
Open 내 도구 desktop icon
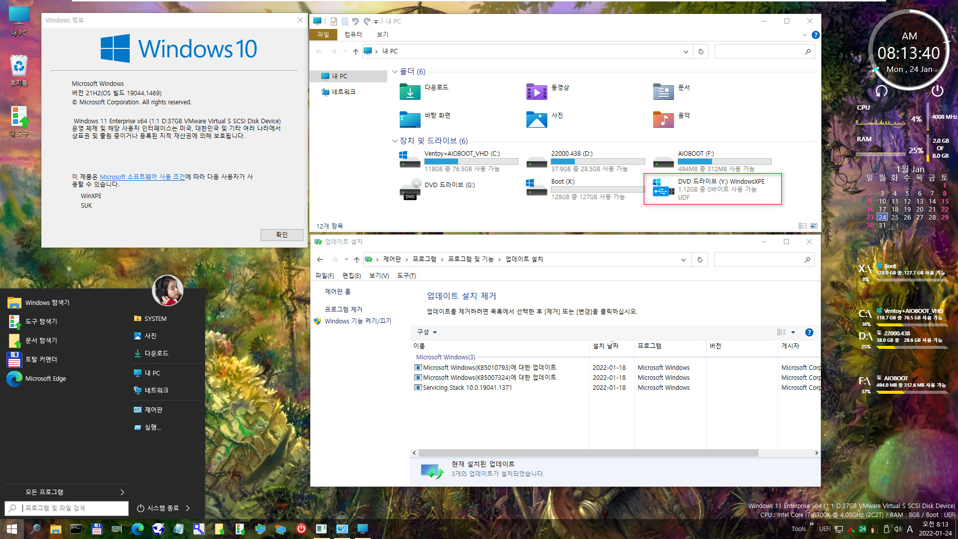click(19, 121)
